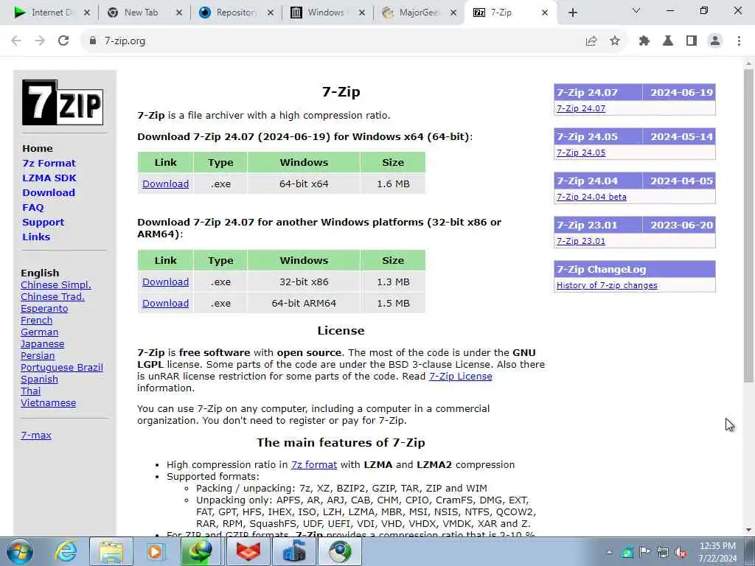Viewport: 755px width, 566px height.
Task: Switch language to French
Action: (37, 321)
